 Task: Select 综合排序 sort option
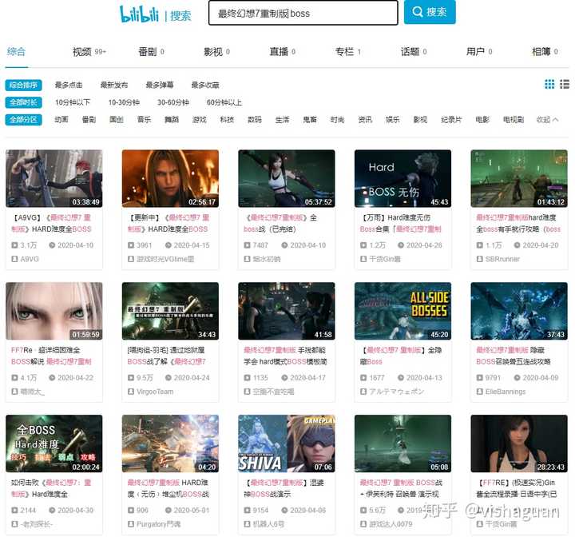coord(23,86)
